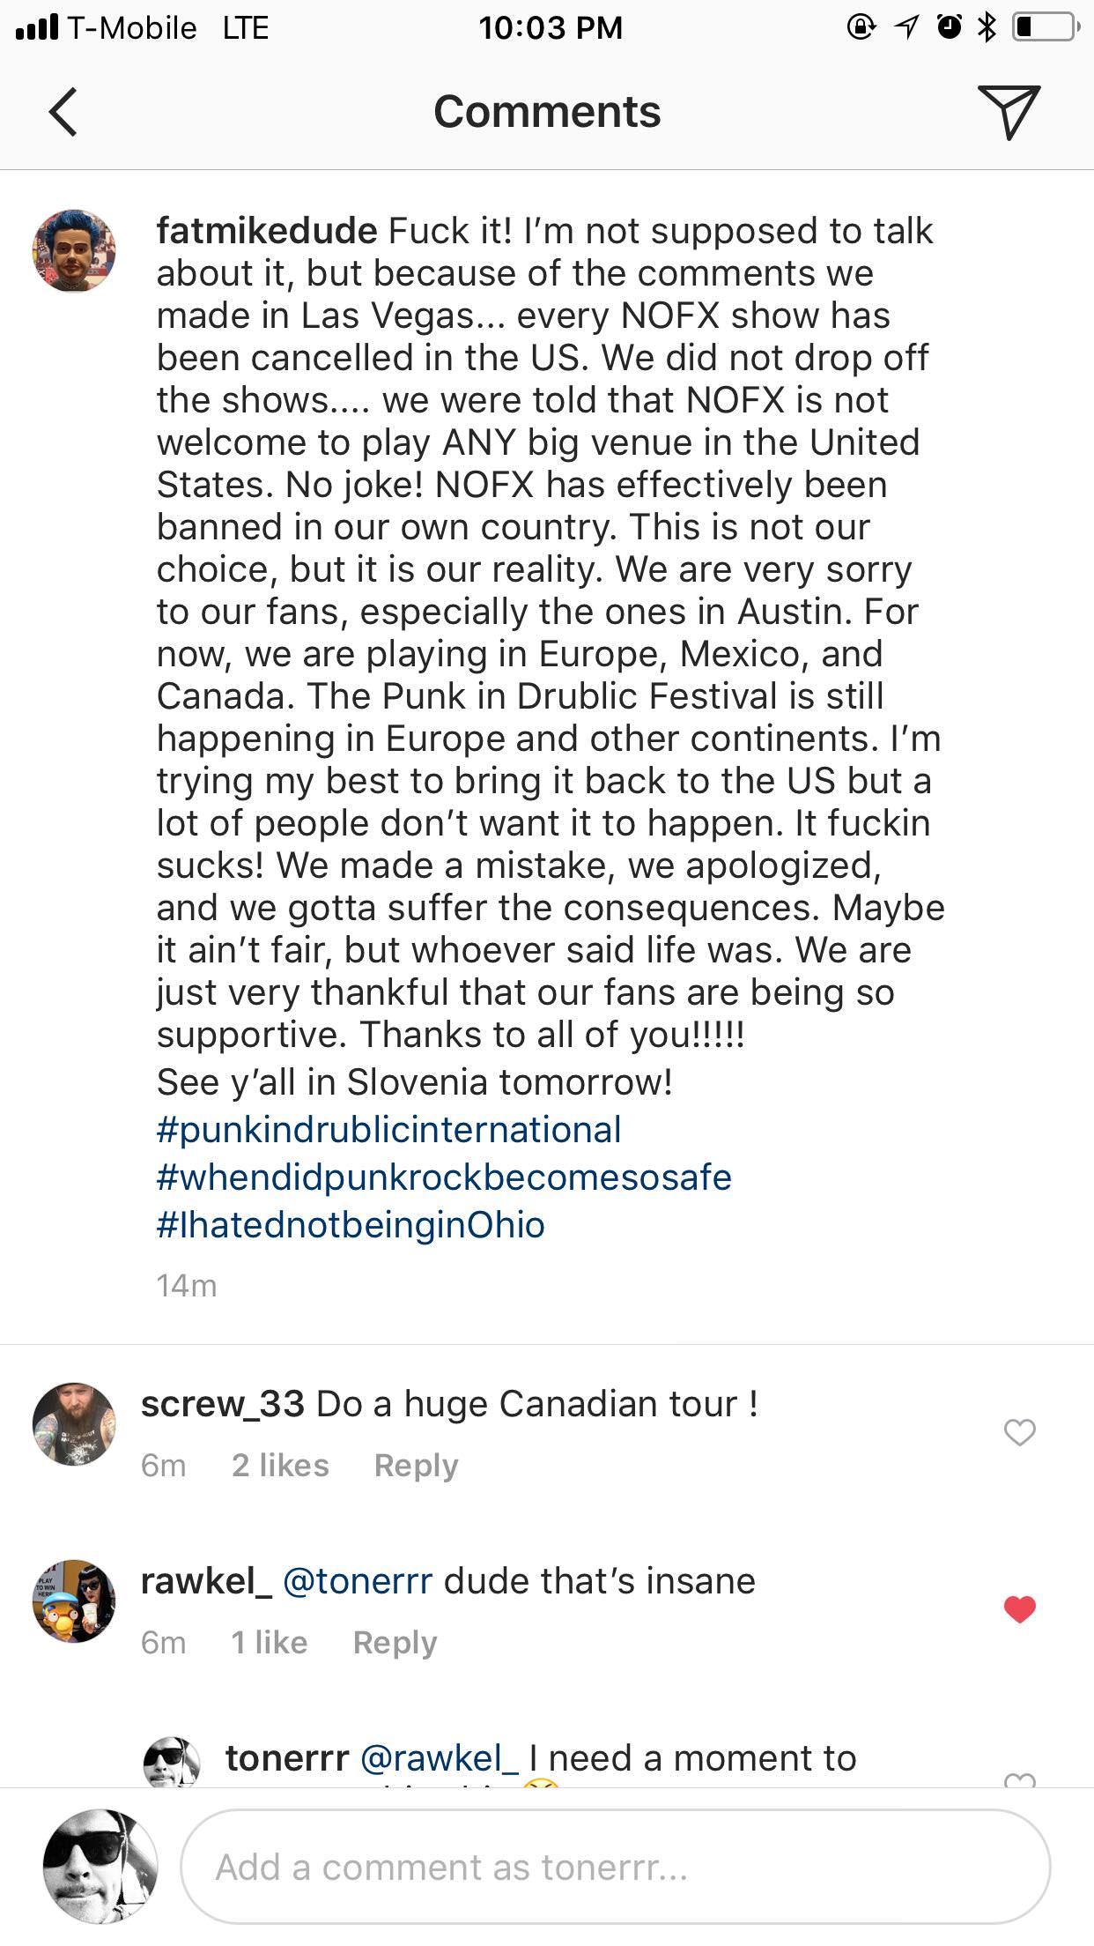This screenshot has width=1094, height=1946.
Task: Open the #whendidpunkrockbecomesosafe hashtag
Action: point(444,1177)
